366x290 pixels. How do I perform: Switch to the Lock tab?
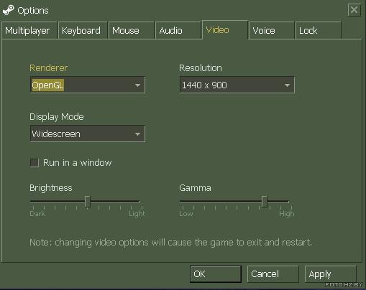click(x=319, y=30)
